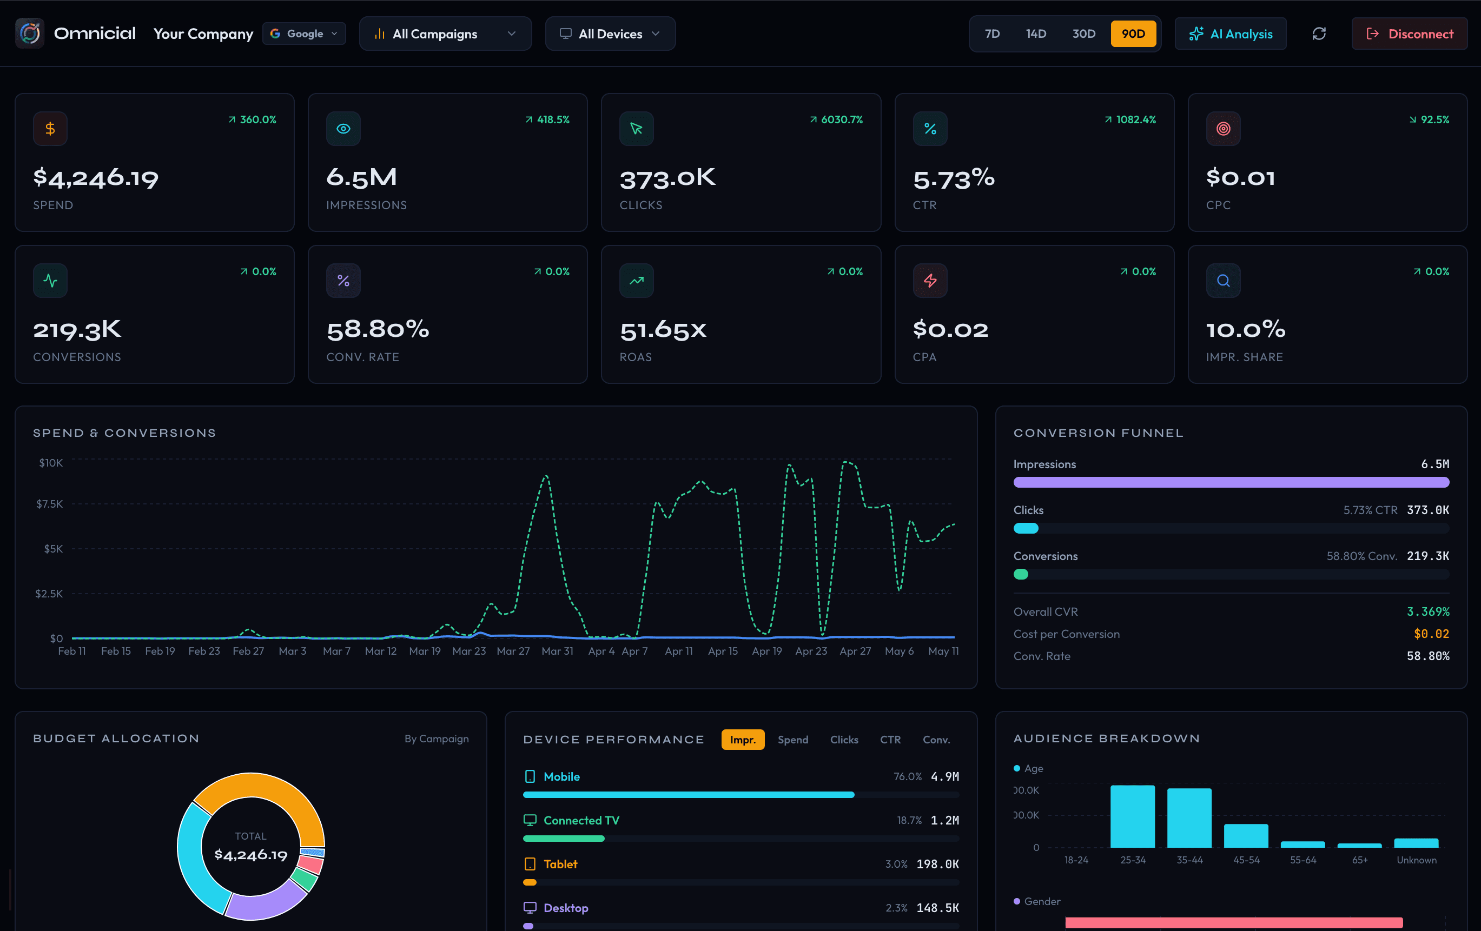Click the Google G logo icon
This screenshot has width=1481, height=931.
point(275,34)
